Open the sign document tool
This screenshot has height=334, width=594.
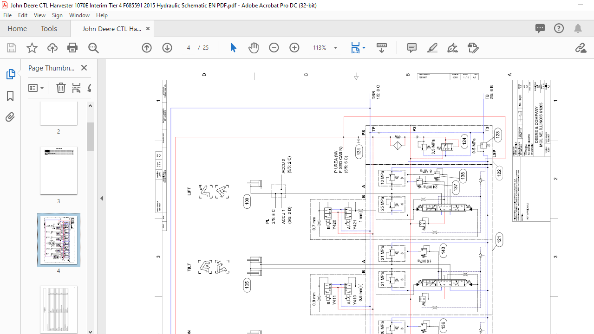click(452, 48)
